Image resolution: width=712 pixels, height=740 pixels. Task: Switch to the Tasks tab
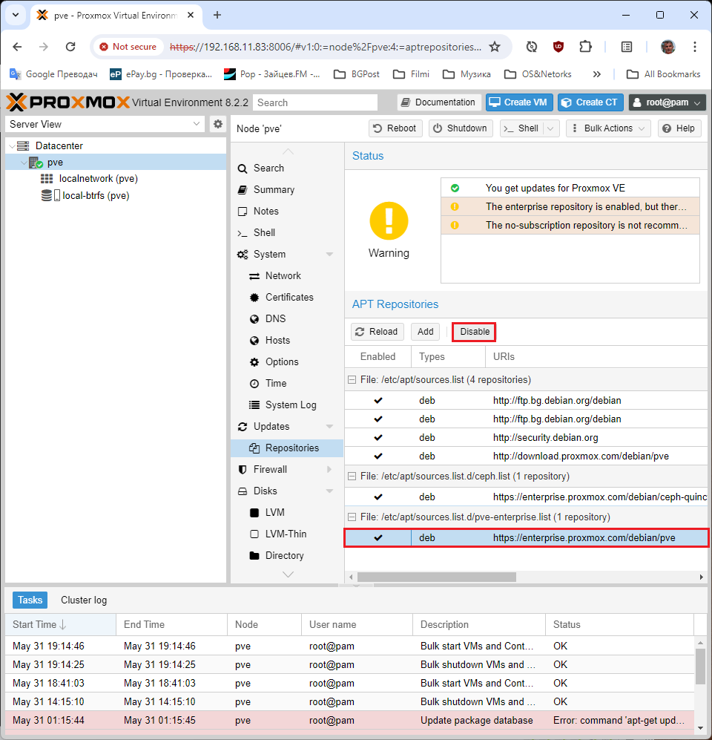[x=30, y=600]
